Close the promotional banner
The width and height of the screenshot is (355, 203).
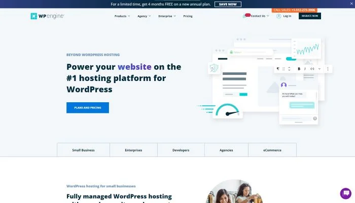coord(351,4)
